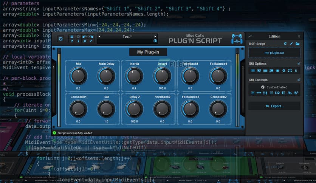
Task: Click the Sat value field 1.0
Action: [x=106, y=121]
